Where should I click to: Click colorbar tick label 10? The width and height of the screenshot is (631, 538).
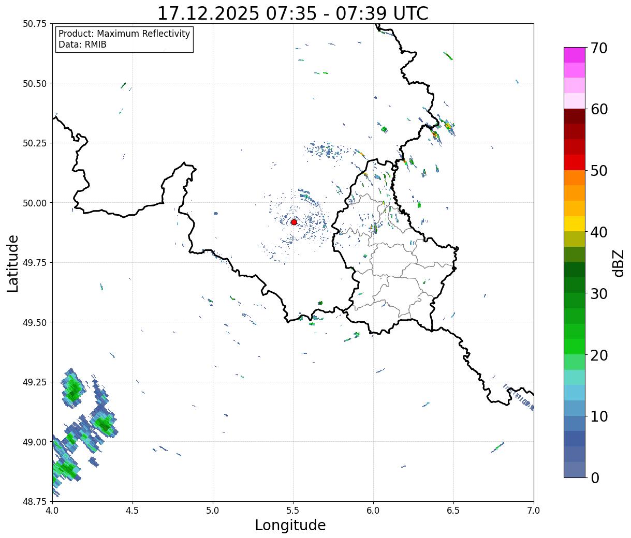pyautogui.click(x=599, y=416)
